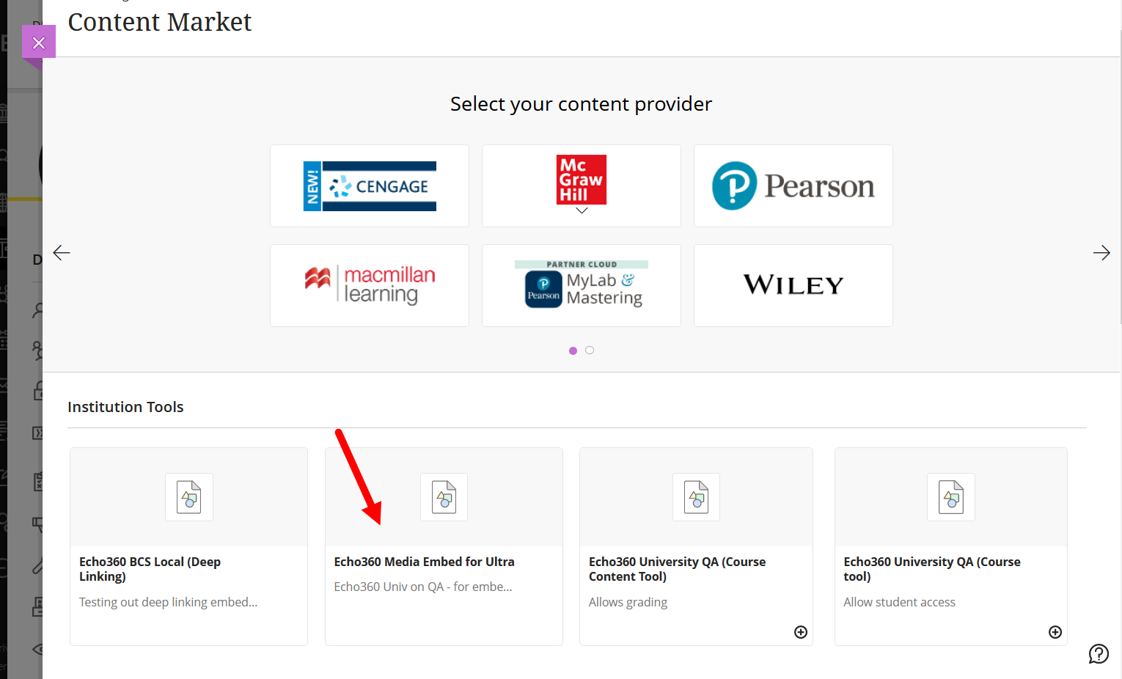Click 'Allows grading' description text

tap(628, 602)
